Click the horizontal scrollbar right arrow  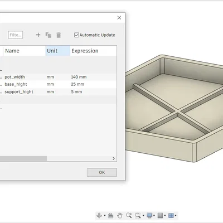pyautogui.click(x=114, y=158)
